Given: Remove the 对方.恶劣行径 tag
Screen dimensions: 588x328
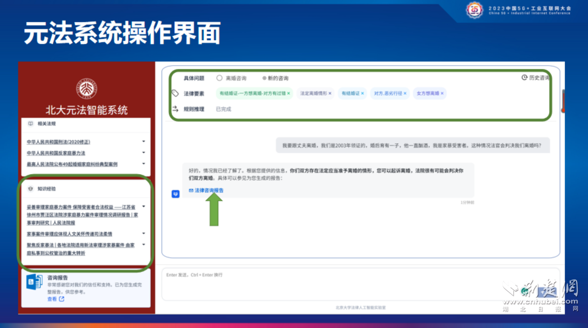Looking at the screenshot, I should (405, 93).
